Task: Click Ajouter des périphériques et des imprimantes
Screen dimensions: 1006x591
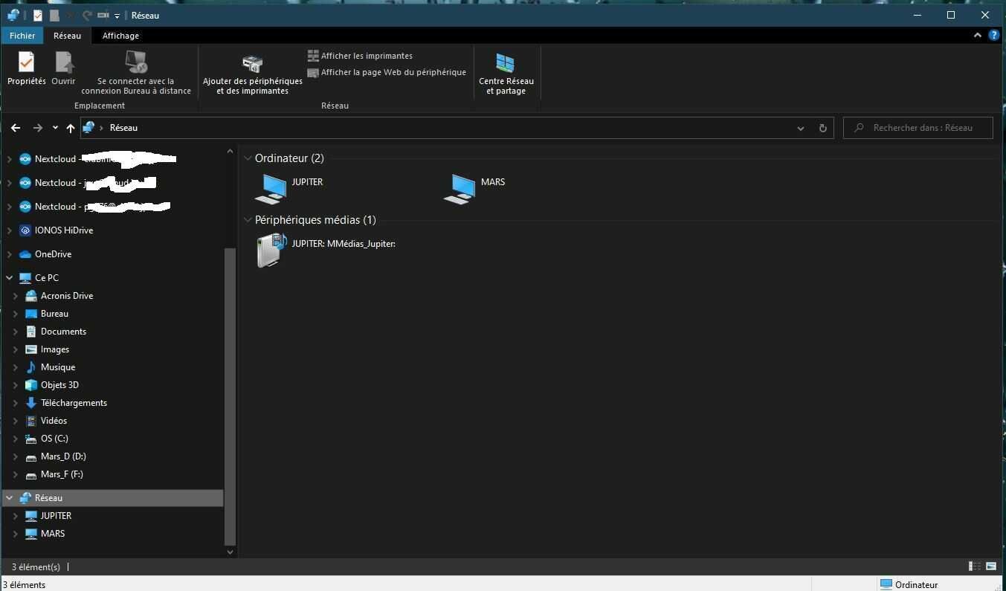Action: click(x=253, y=74)
